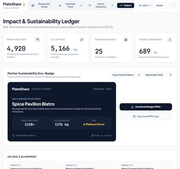Click the 'Platinum Donor' tier label

point(95,124)
